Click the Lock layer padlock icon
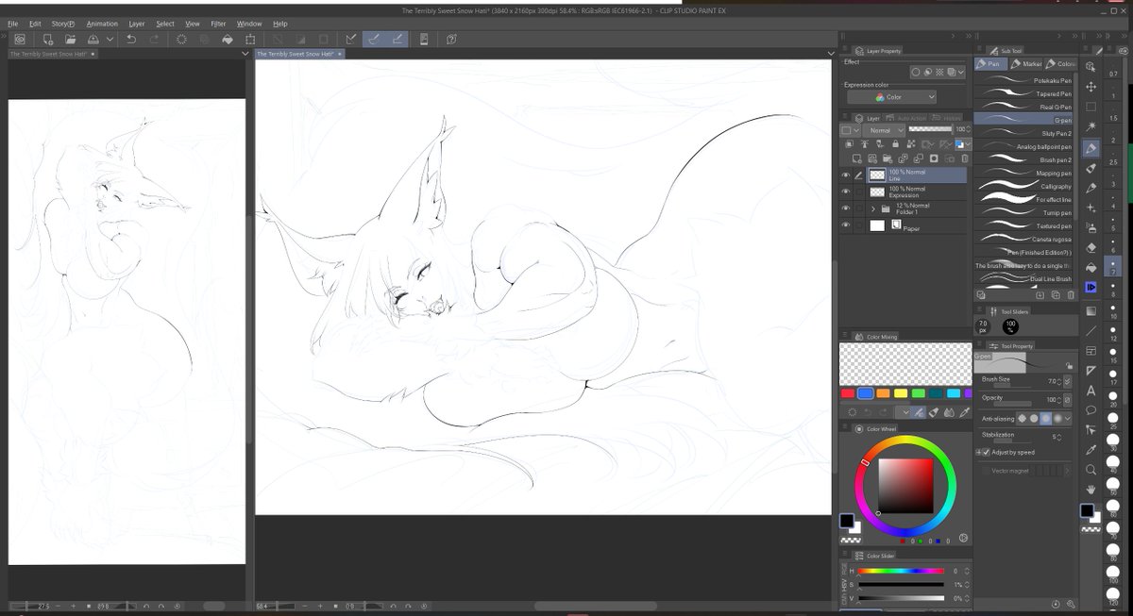1133x616 pixels. pyautogui.click(x=895, y=143)
